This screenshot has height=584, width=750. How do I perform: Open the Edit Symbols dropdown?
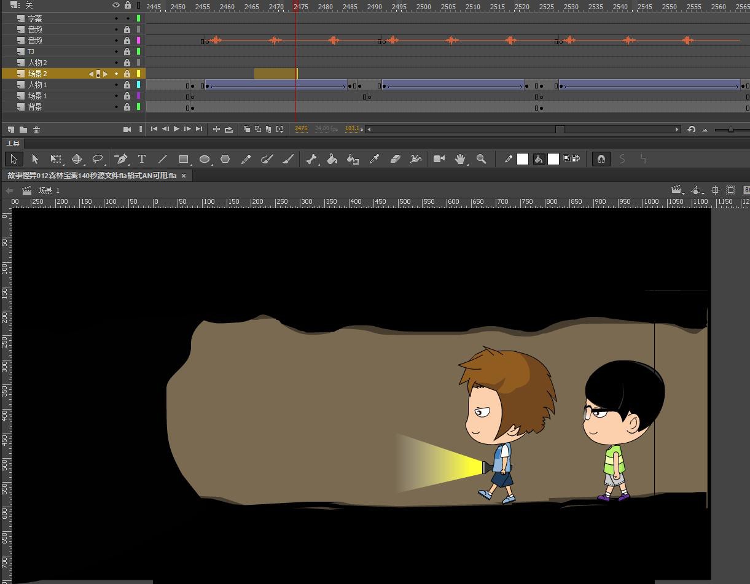(697, 190)
